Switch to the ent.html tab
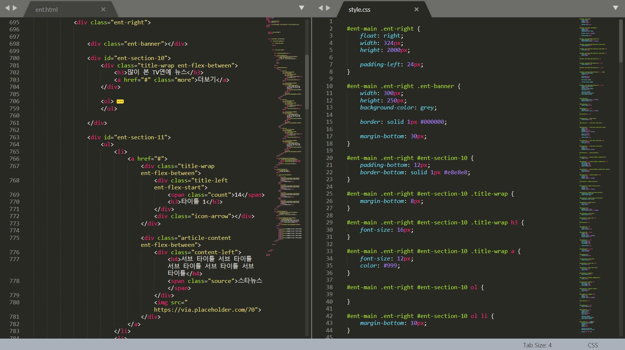The height and width of the screenshot is (350, 625). pyautogui.click(x=47, y=10)
